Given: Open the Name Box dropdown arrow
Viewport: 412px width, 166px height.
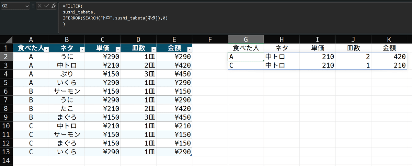Looking at the screenshot, I should point(27,6).
